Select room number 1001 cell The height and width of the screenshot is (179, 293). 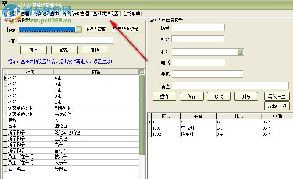tap(166, 128)
